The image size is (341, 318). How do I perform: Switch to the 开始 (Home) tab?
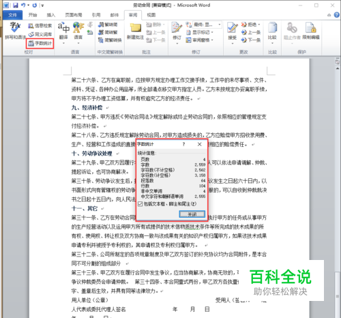[x=33, y=15]
